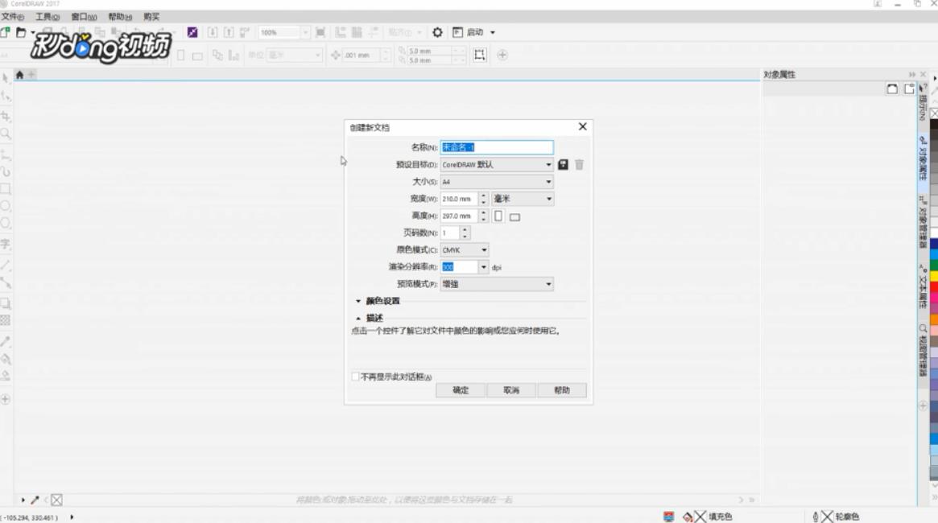Image resolution: width=938 pixels, height=523 pixels.
Task: Open the 大小 A4 page size dropdown
Action: tap(497, 182)
